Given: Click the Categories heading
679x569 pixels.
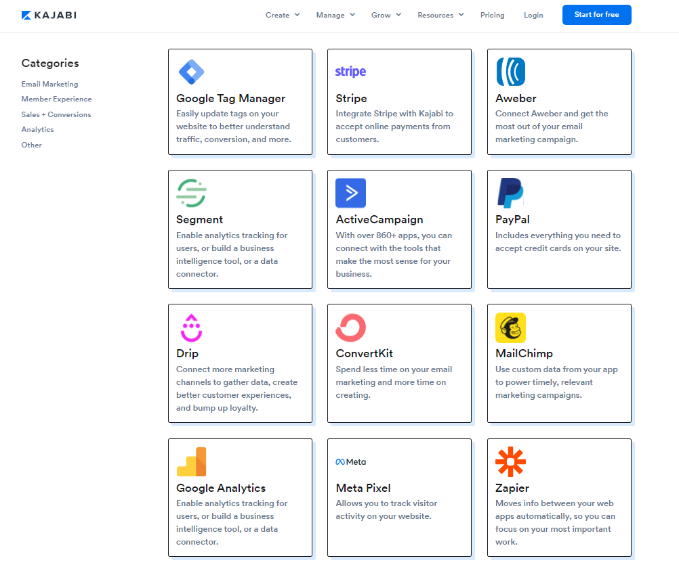Looking at the screenshot, I should [x=50, y=63].
